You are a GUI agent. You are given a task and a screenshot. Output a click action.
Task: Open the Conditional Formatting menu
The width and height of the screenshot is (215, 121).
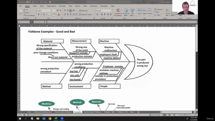tap(118, 12)
